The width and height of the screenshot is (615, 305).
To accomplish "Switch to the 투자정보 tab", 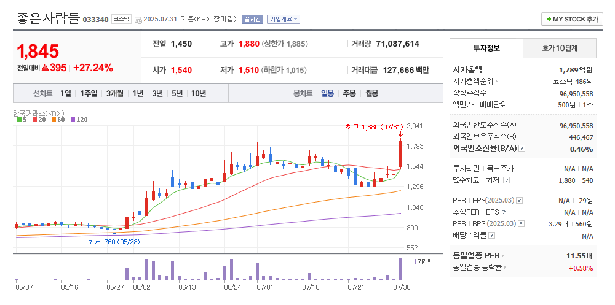I will pyautogui.click(x=486, y=48).
